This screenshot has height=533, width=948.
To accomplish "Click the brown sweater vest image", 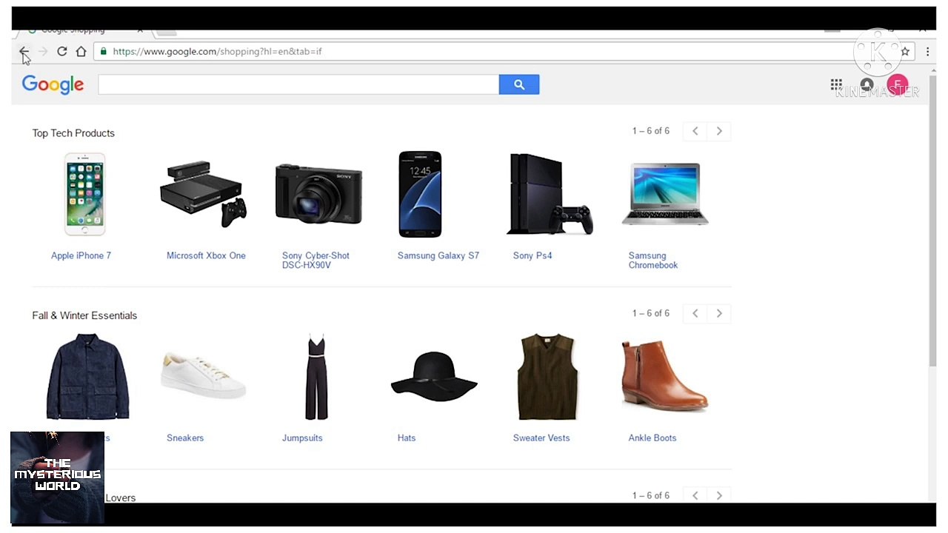I will 547,377.
